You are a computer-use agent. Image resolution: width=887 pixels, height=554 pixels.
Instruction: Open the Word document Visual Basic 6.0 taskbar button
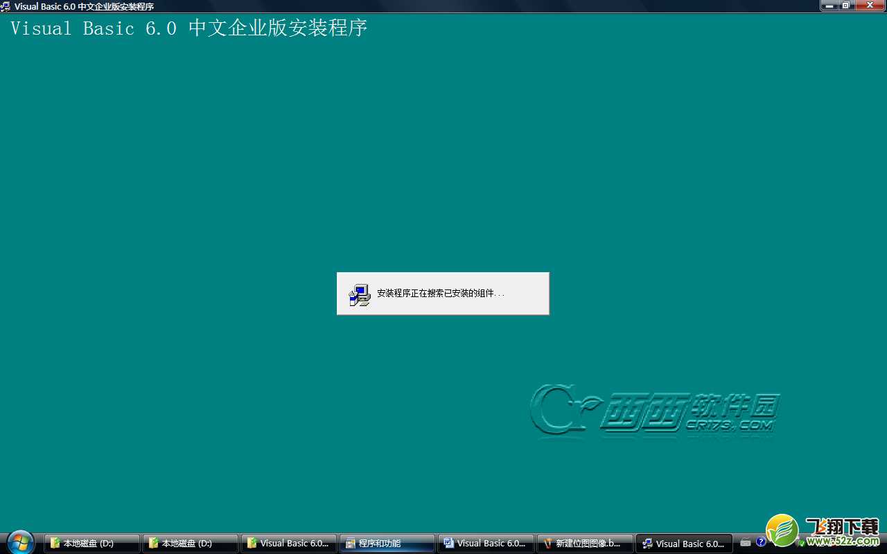486,543
